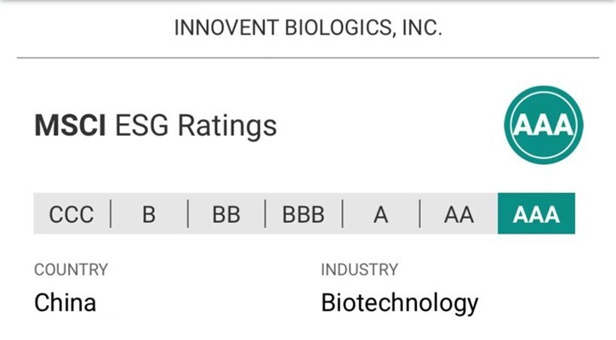Select the single A rating segment
This screenshot has width=616, height=340.
[x=380, y=214]
